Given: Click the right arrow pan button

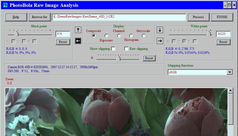Looking at the screenshot, I should pyautogui.click(x=160, y=41).
